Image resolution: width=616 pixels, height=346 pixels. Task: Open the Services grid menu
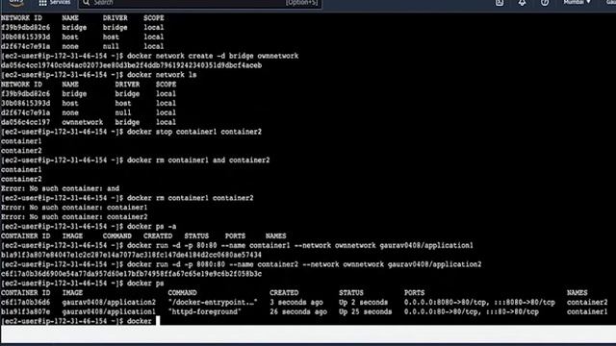54,2
